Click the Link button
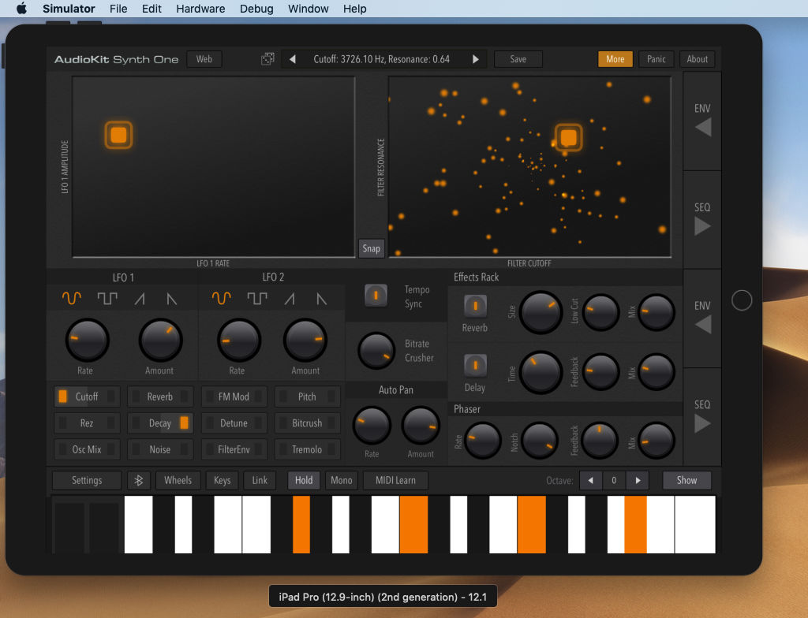 point(260,481)
